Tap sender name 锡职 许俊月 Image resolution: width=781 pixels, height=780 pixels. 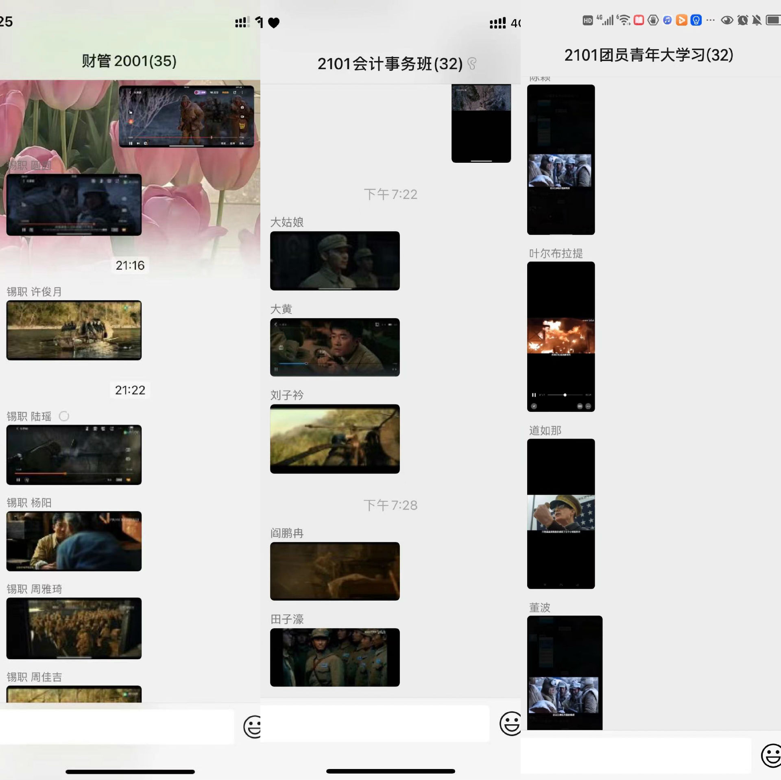34,291
